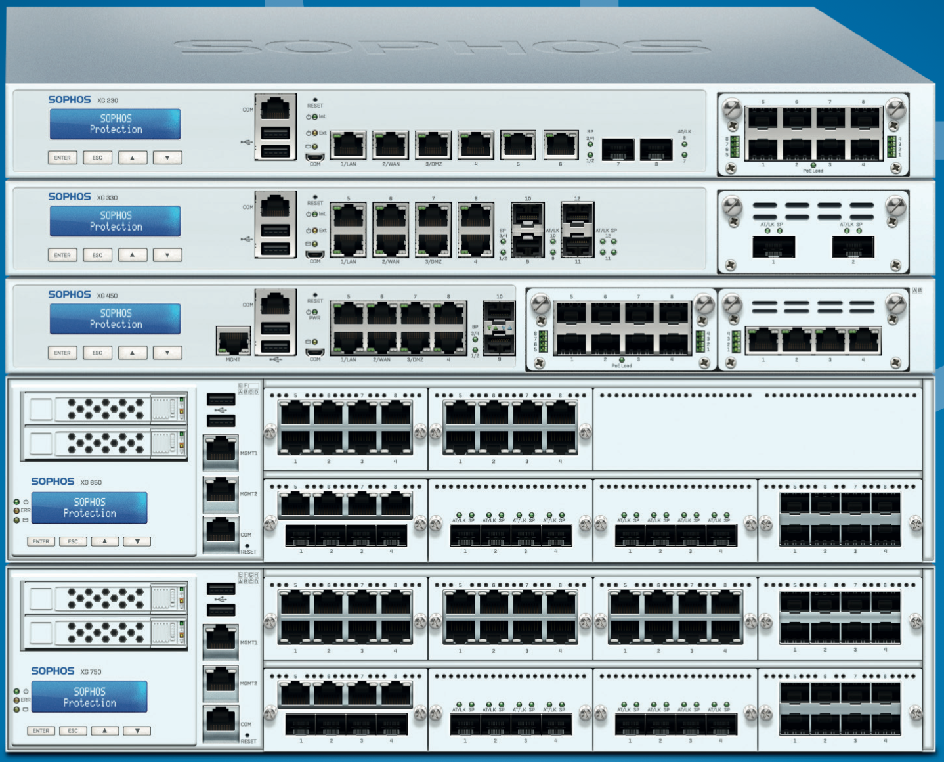Click the RESET pinhole on the XG 650
The image size is (944, 762).
(x=247, y=546)
